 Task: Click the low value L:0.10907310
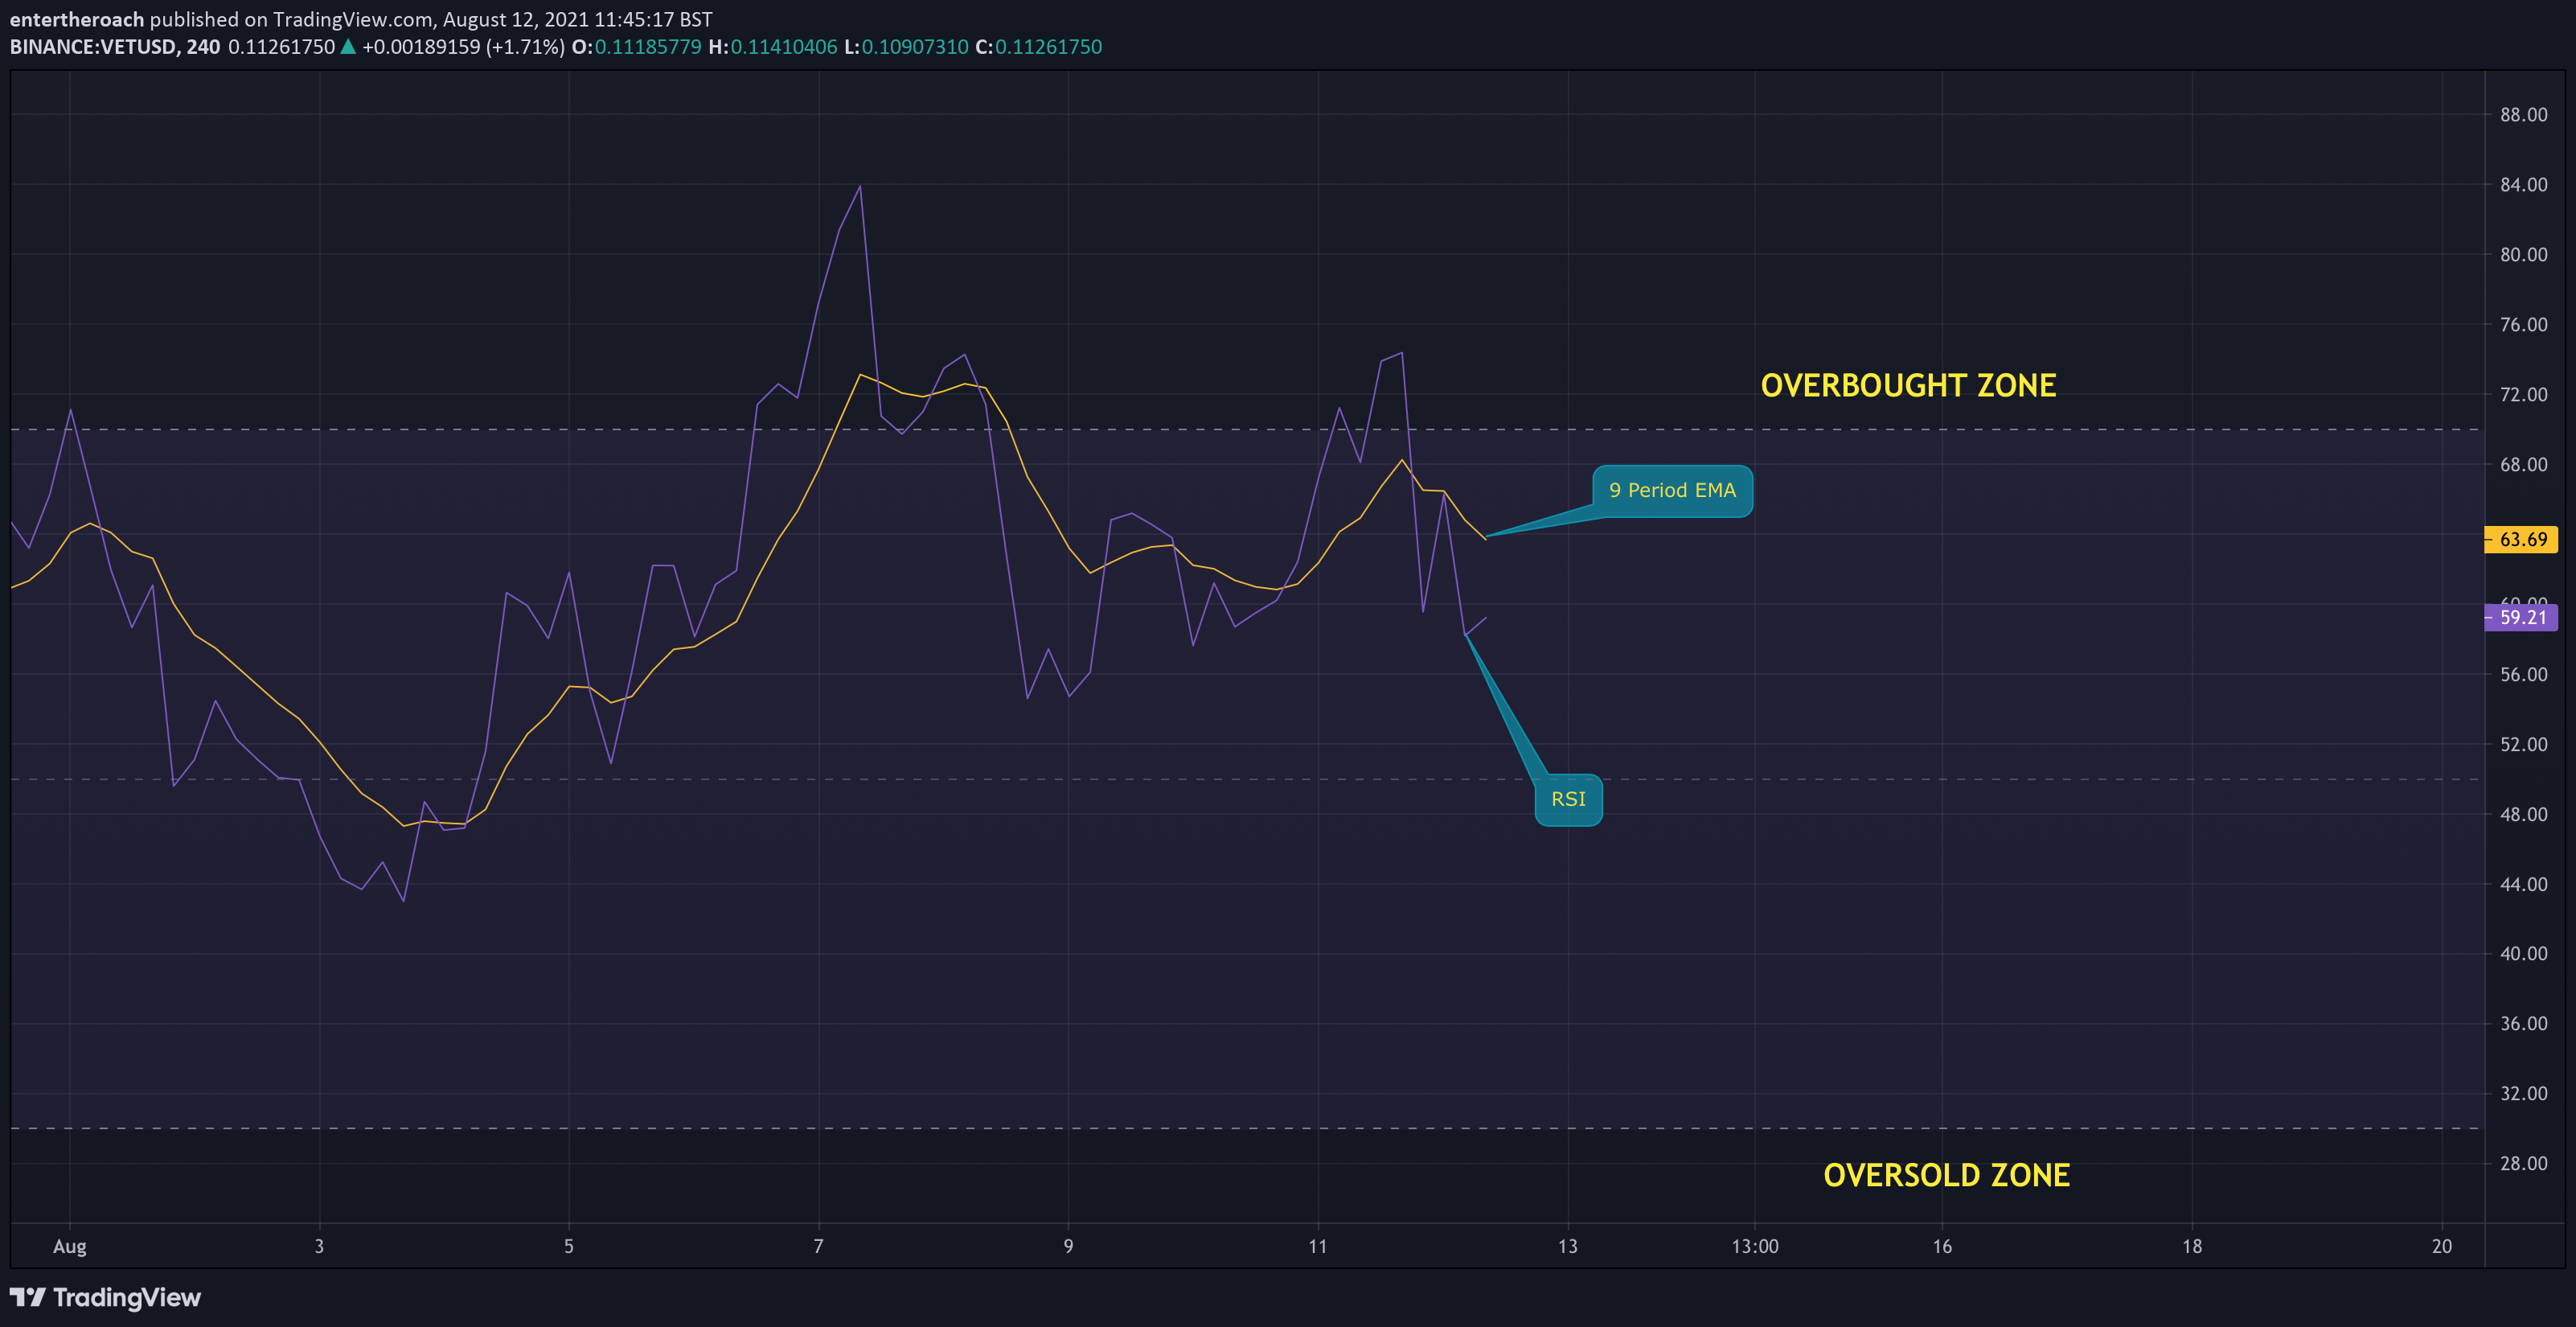click(x=906, y=47)
